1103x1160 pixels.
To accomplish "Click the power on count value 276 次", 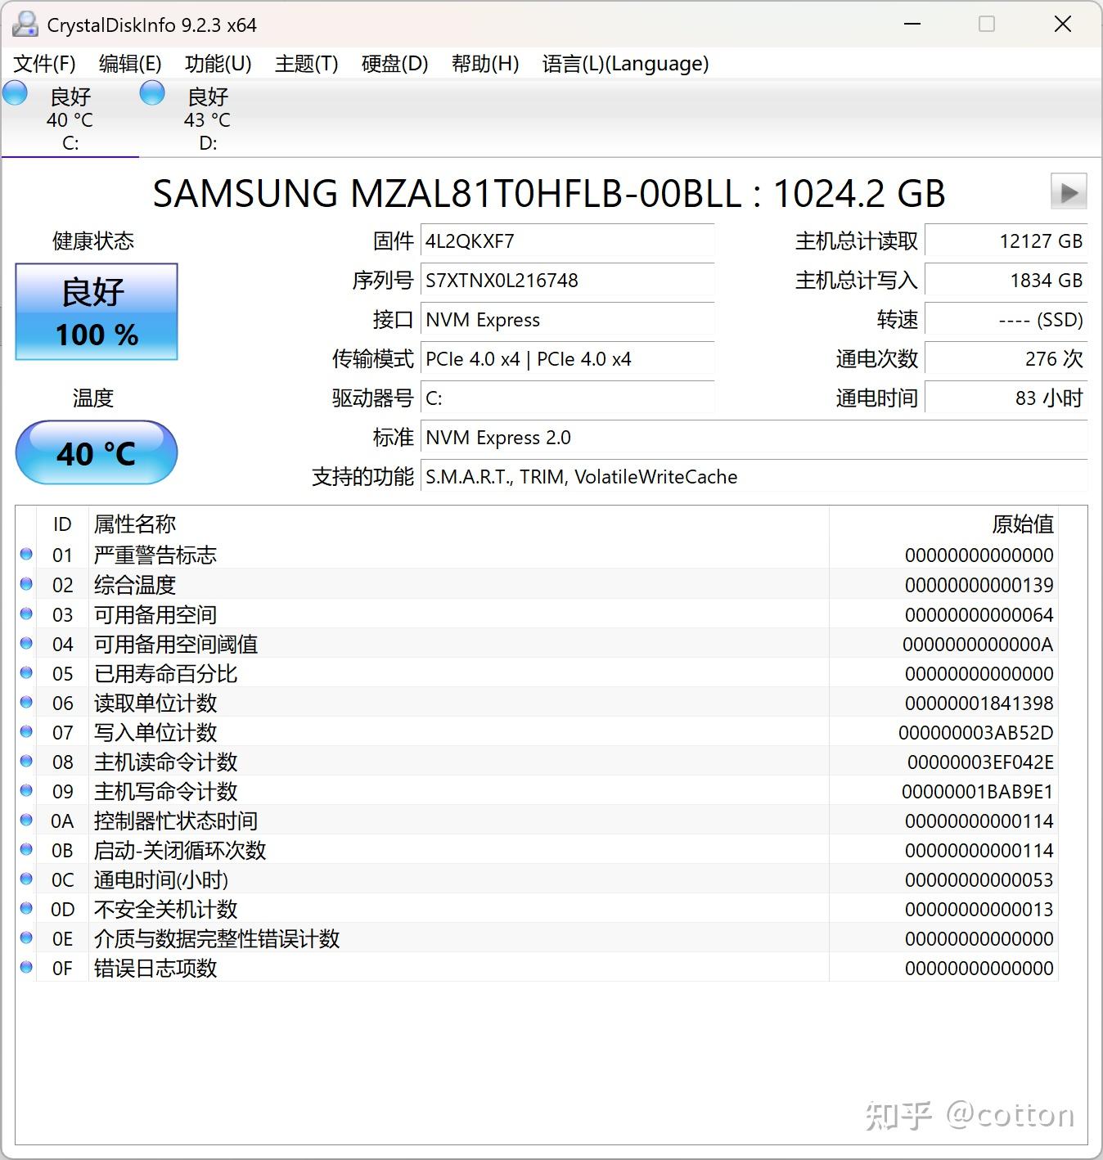I will (x=1006, y=359).
